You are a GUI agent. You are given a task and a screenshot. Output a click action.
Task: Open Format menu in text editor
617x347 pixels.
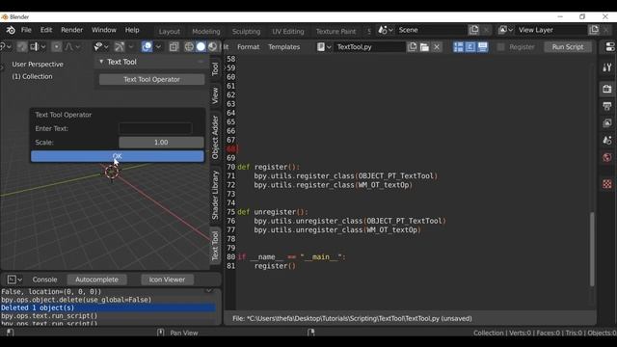pos(249,47)
